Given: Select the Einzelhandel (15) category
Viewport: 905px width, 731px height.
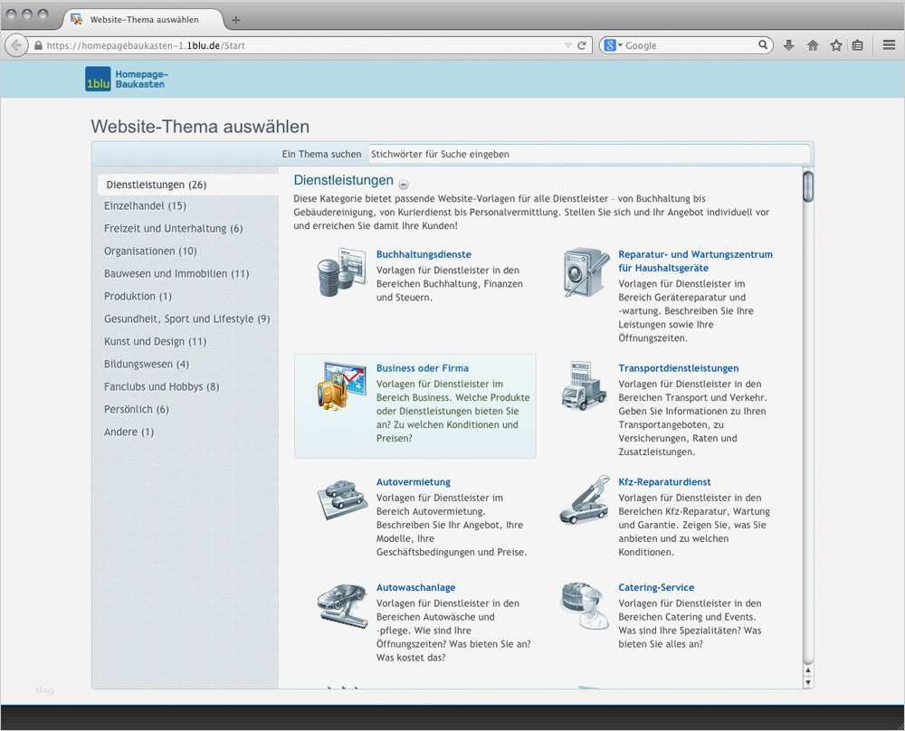Looking at the screenshot, I should point(145,206).
